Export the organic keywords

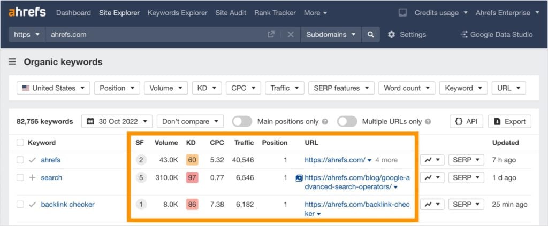pyautogui.click(x=509, y=121)
